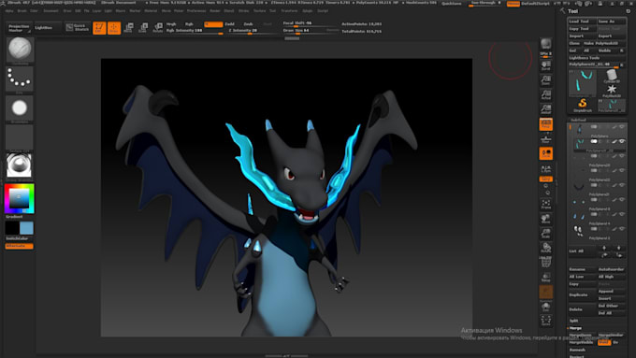Select the Scale transform mode on top shelf

click(x=143, y=28)
